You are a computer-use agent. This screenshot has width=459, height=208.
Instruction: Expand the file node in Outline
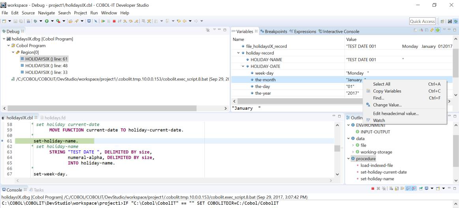[353, 145]
